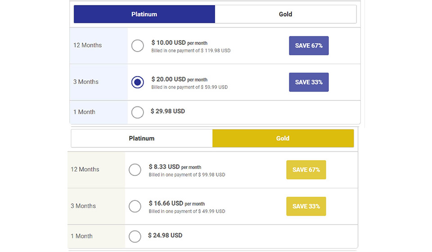
Task: Choose the $29.98 USD one-month radio button
Action: 137,112
